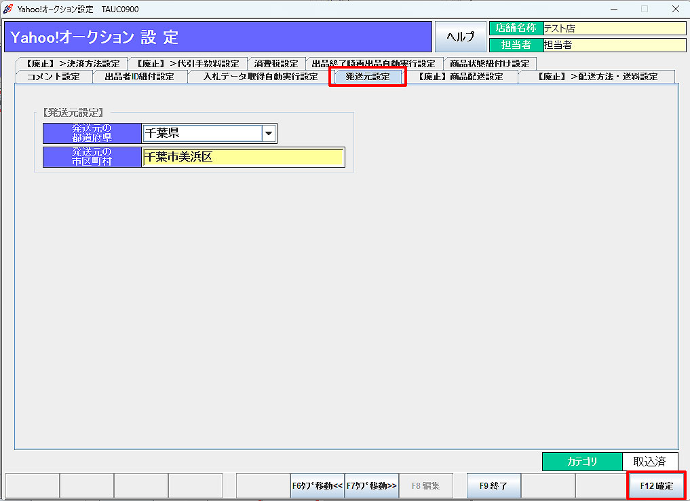690x501 pixels.
Task: Switch to the コメント設定 tab
Action: click(x=53, y=77)
